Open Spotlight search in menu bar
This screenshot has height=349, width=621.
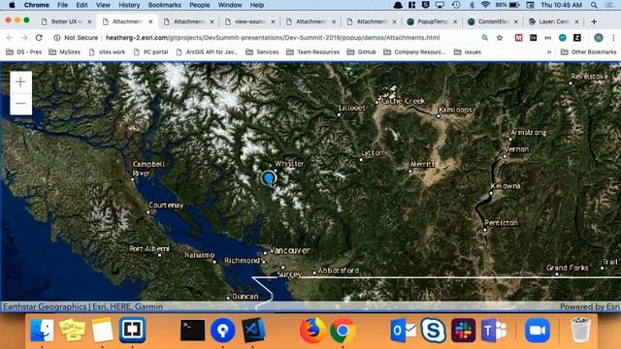point(594,5)
